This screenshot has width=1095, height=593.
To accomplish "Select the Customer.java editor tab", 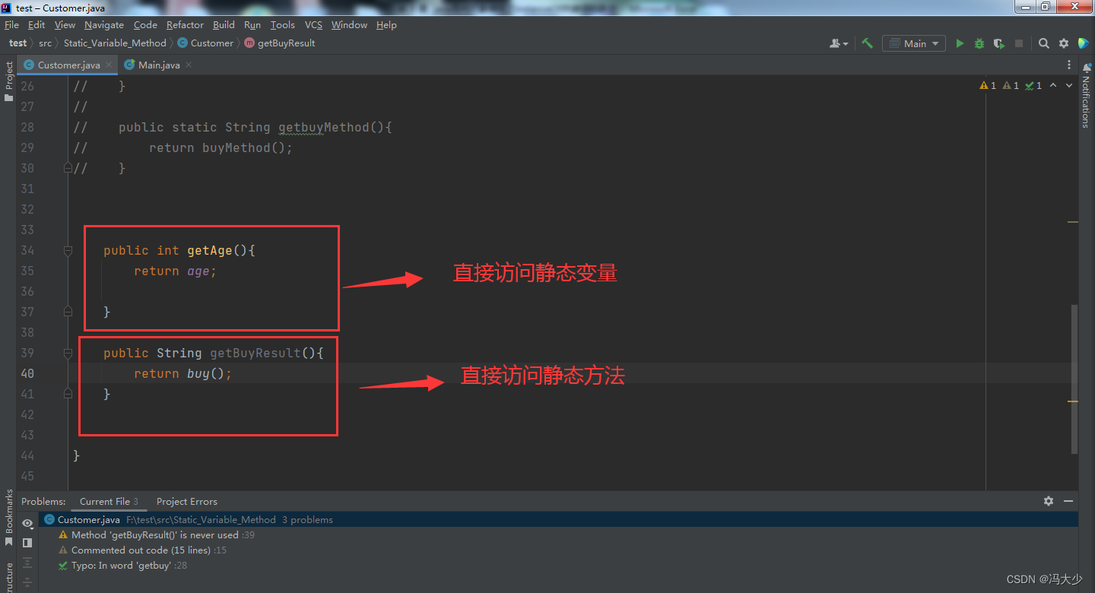I will (x=68, y=65).
